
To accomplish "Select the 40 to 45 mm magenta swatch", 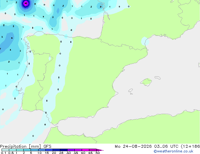I will pyautogui.click(x=85, y=150).
